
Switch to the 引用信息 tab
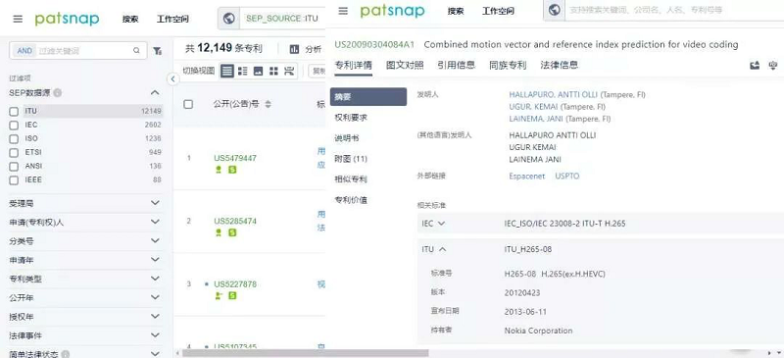click(x=456, y=65)
